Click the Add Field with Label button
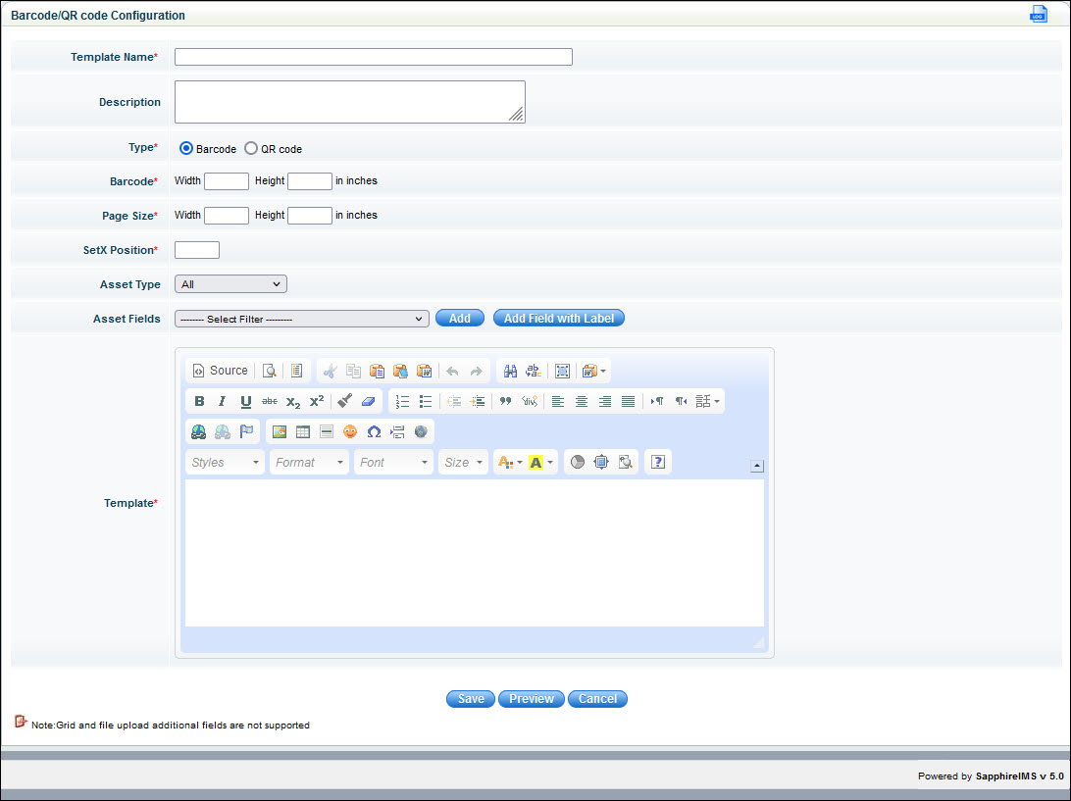This screenshot has width=1071, height=801. (558, 318)
